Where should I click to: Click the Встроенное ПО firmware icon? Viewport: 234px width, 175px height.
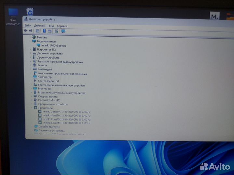point(34,49)
